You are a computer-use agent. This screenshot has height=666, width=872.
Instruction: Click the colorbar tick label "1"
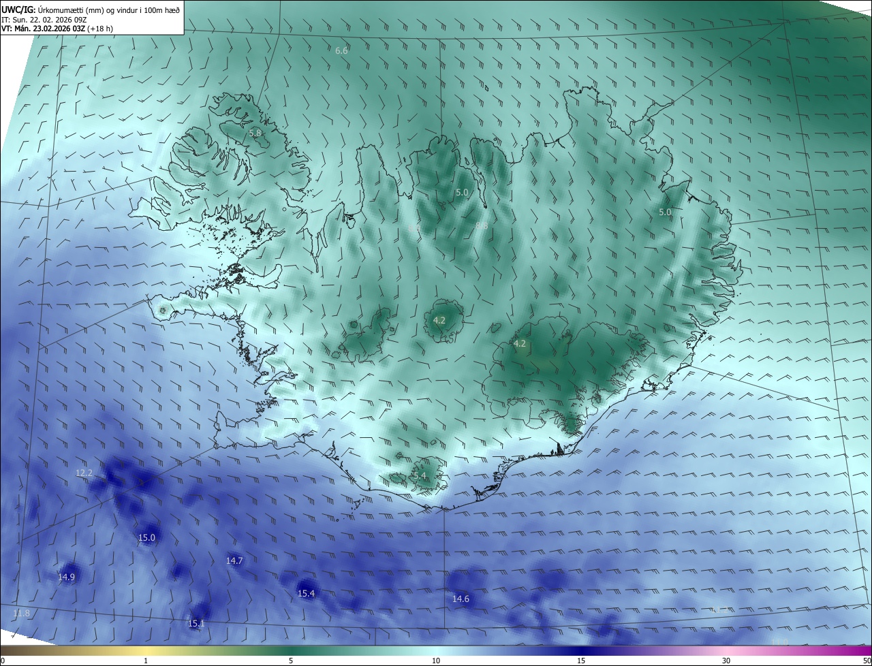coord(146,661)
